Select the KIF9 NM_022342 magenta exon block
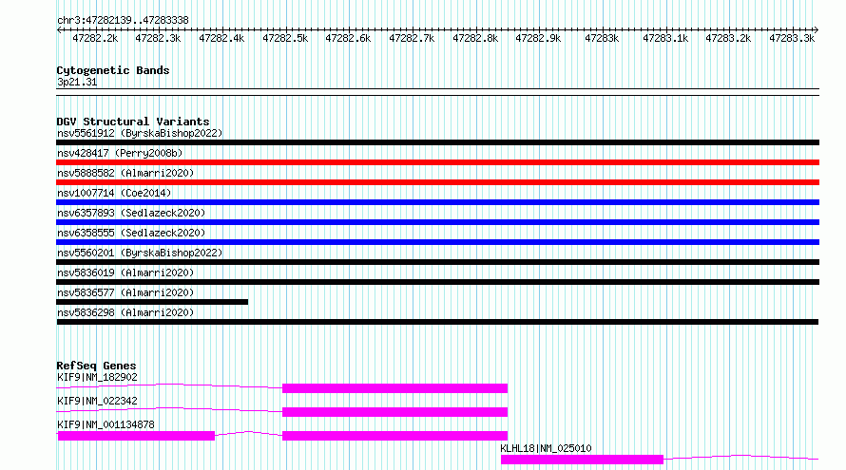The image size is (846, 470). pos(394,412)
